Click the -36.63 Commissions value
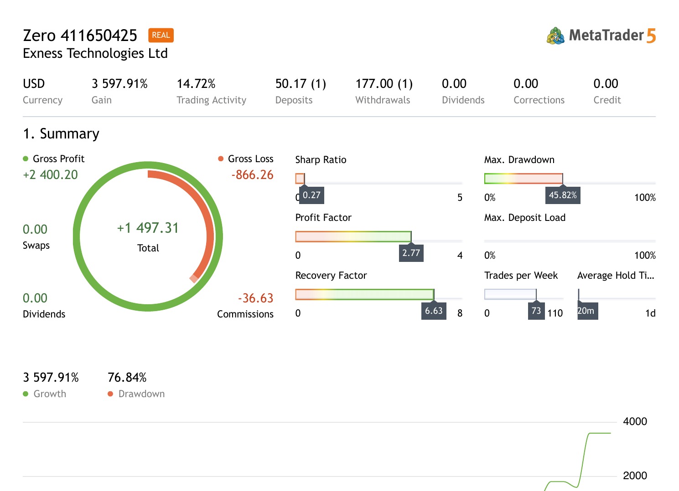The image size is (679, 491). point(255,298)
